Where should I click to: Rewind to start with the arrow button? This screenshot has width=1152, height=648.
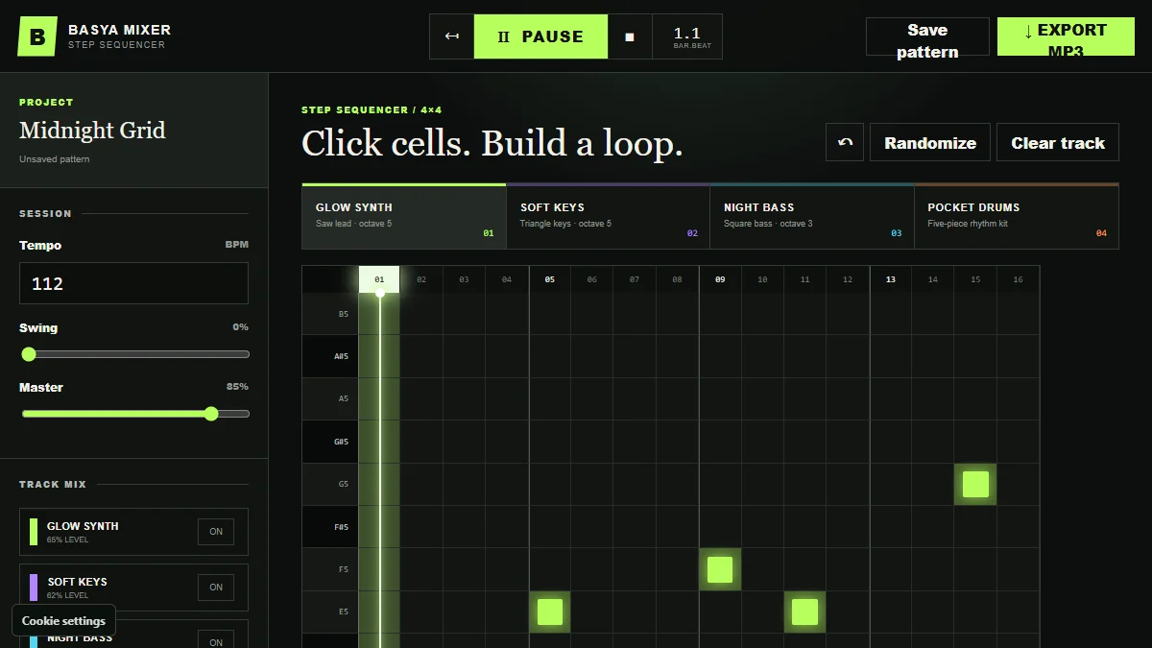coord(451,36)
